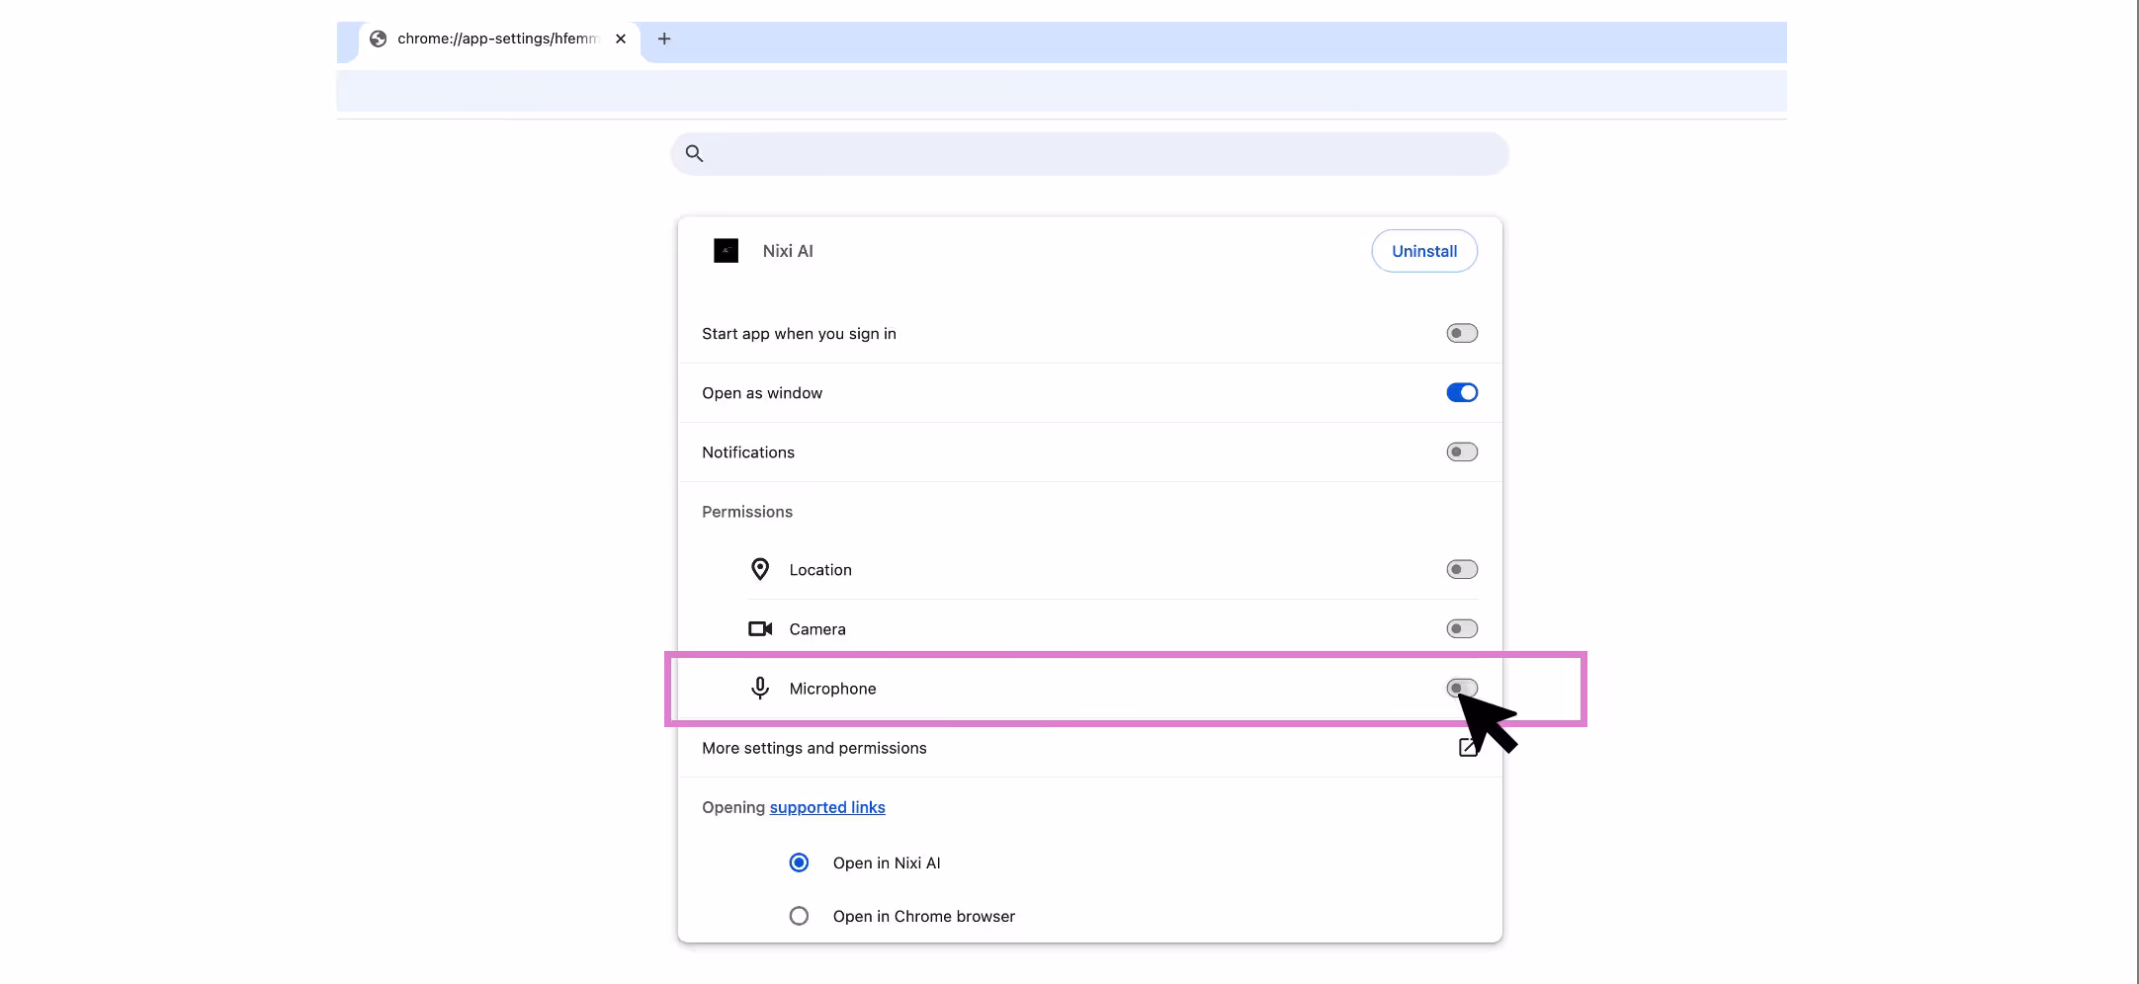Screen dimensions: 2139x984
Task: Select Open in Chrome browser
Action: (x=799, y=915)
